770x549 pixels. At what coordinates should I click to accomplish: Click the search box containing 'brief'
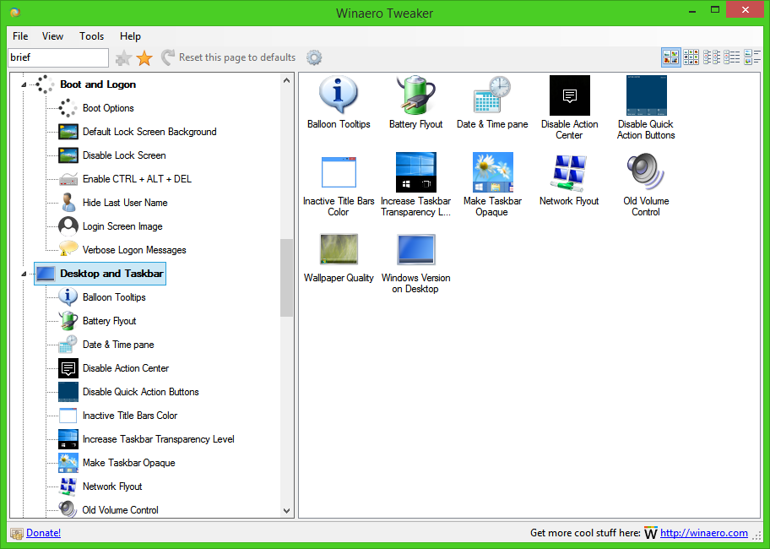pos(58,57)
